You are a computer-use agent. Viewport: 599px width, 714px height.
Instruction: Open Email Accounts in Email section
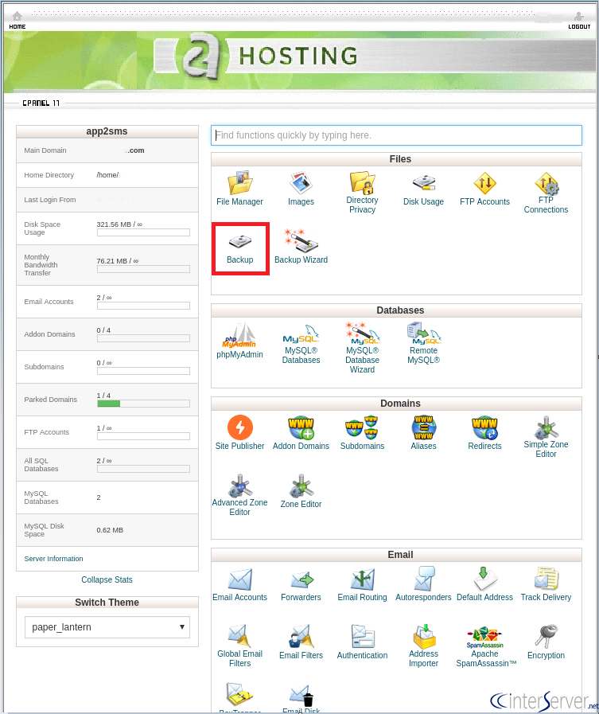239,585
